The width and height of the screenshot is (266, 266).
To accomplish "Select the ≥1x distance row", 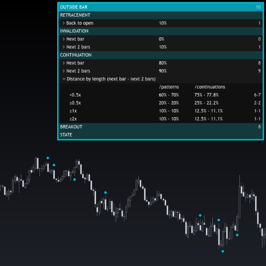I will click(160, 111).
